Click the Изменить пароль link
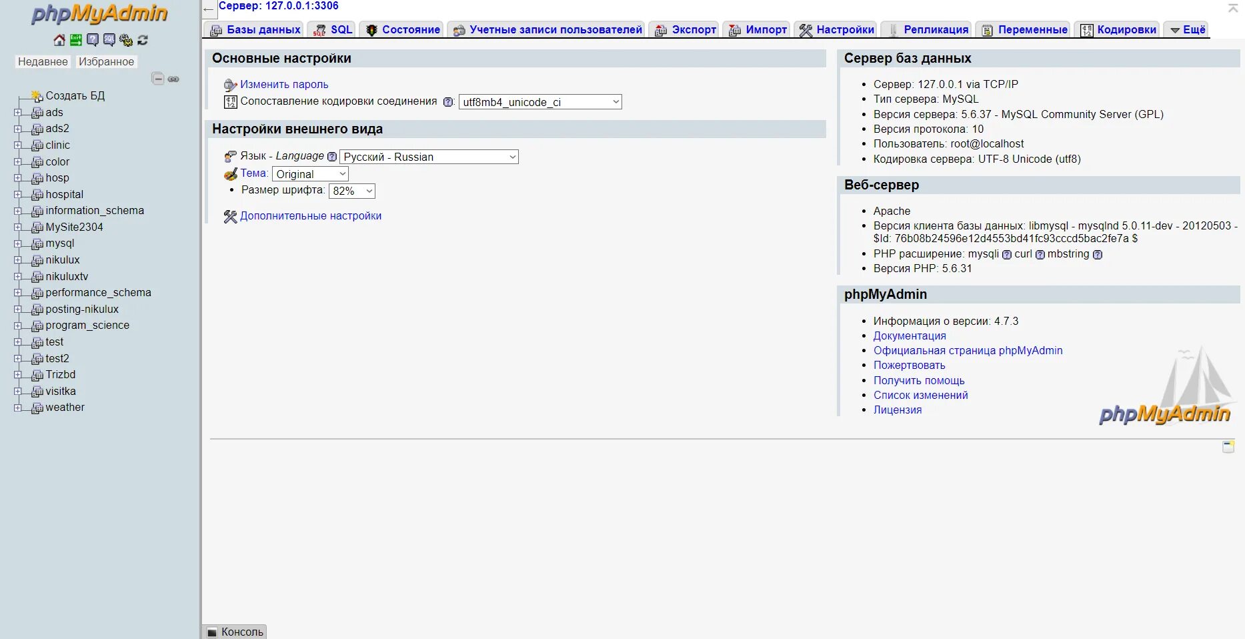1245x639 pixels. pyautogui.click(x=284, y=85)
